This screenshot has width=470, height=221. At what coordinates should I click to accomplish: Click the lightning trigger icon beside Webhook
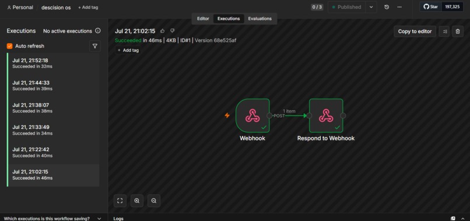227,115
